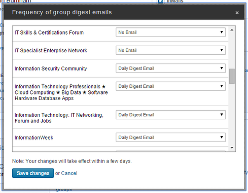Click the group list scrollbar thumb
This screenshot has height=193, width=248.
pyautogui.click(x=232, y=76)
